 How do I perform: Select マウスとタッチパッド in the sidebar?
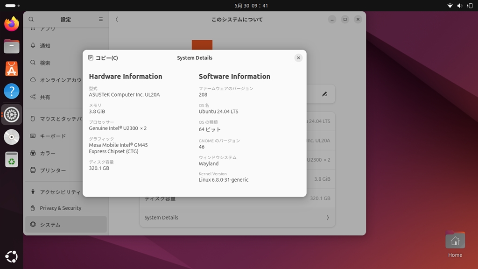pos(66,119)
